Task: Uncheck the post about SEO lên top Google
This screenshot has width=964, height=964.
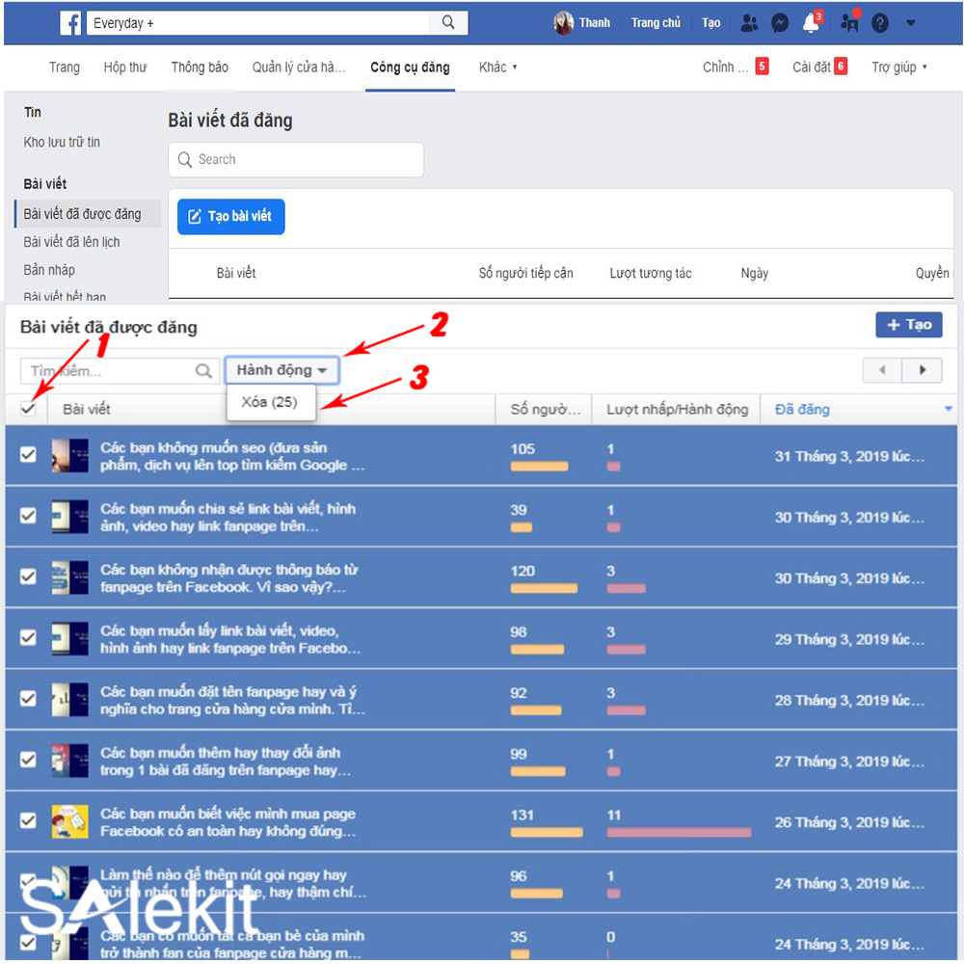Action: point(27,454)
